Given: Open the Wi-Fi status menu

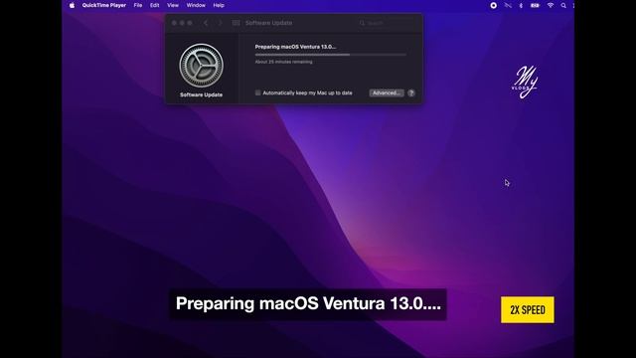Looking at the screenshot, I should coord(551,5).
